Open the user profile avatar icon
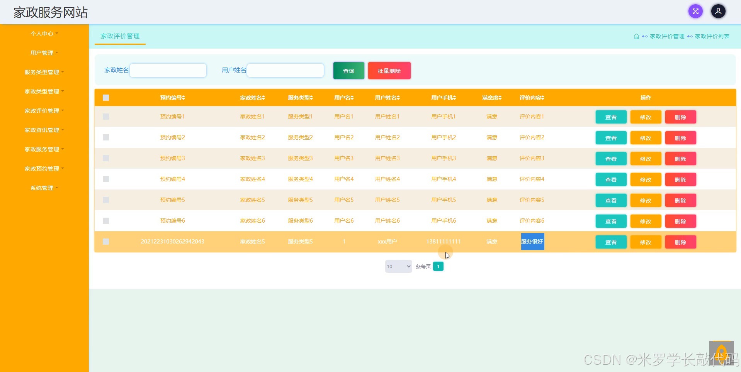Image resolution: width=741 pixels, height=372 pixels. pyautogui.click(x=718, y=11)
